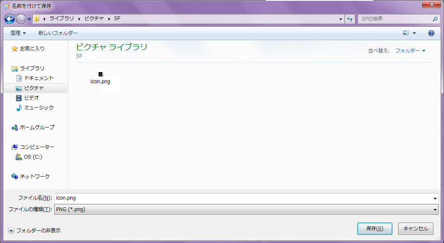Select ライブラリ in the address breadcrumb

(62, 18)
